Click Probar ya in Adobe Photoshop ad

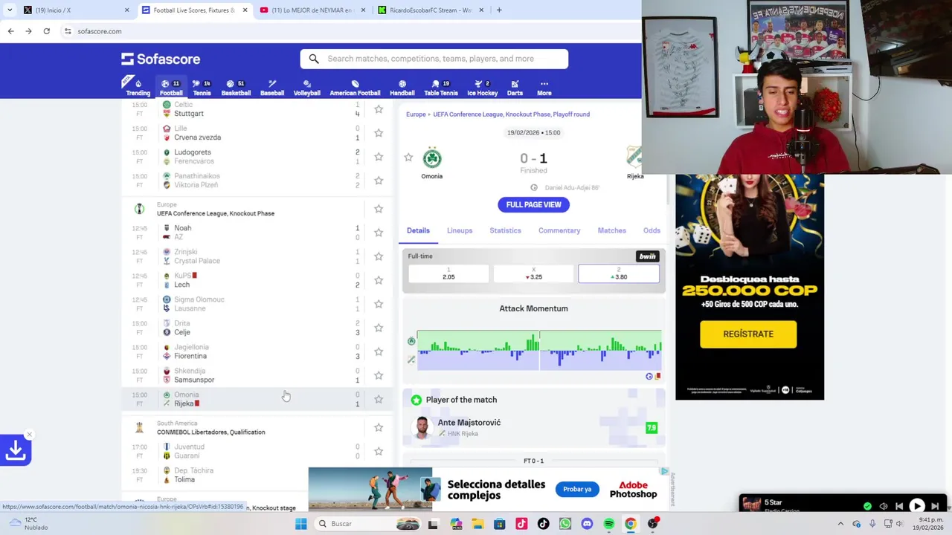coord(577,489)
